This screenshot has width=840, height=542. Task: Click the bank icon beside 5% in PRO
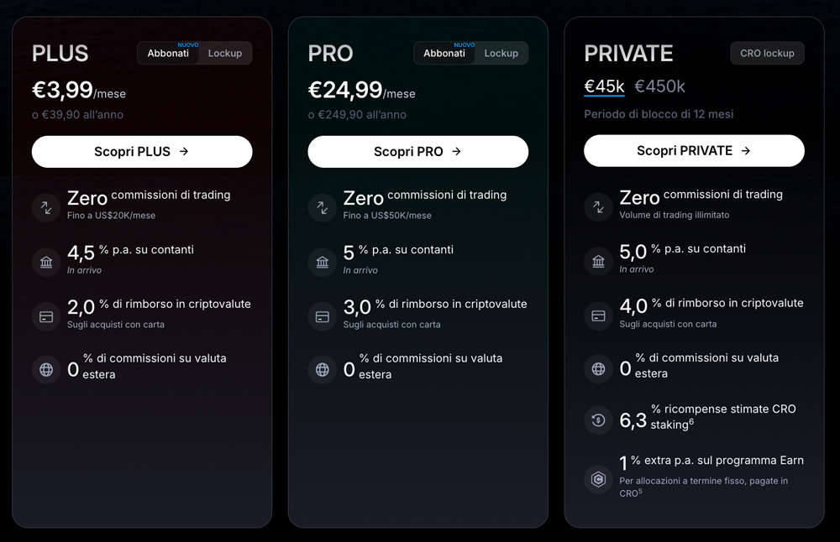[x=322, y=262]
